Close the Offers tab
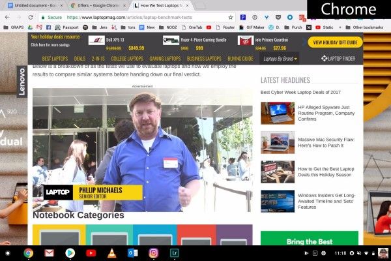The height and width of the screenshot is (261, 391). (x=124, y=5)
